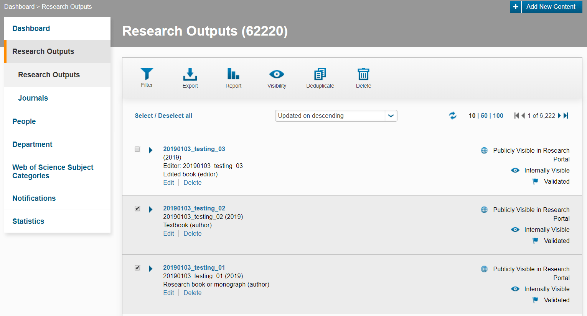
Task: Edit the 20190103_testing_02 record
Action: coord(168,233)
